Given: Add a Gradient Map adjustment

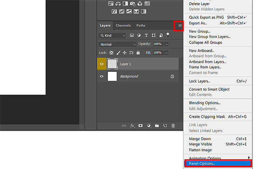Looking at the screenshot, I should (143, 11).
